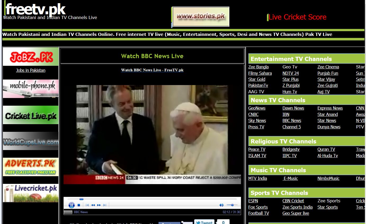
Task: Open the MTV India channel
Action: tap(258, 178)
